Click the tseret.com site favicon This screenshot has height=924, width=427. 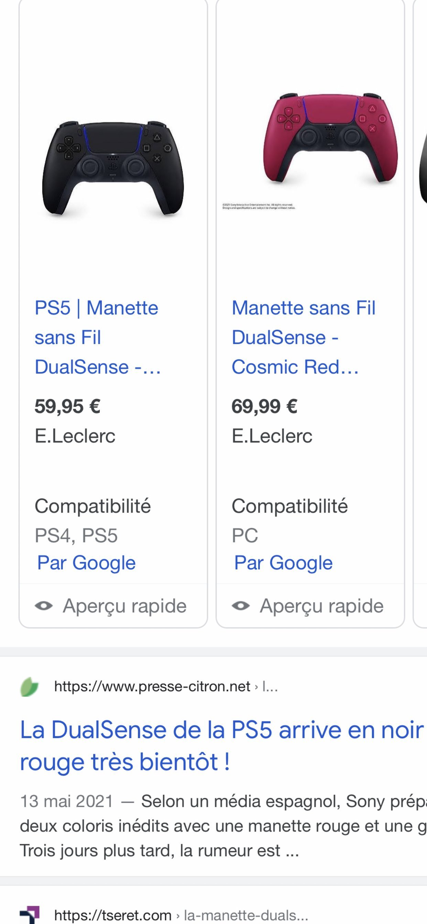click(30, 915)
